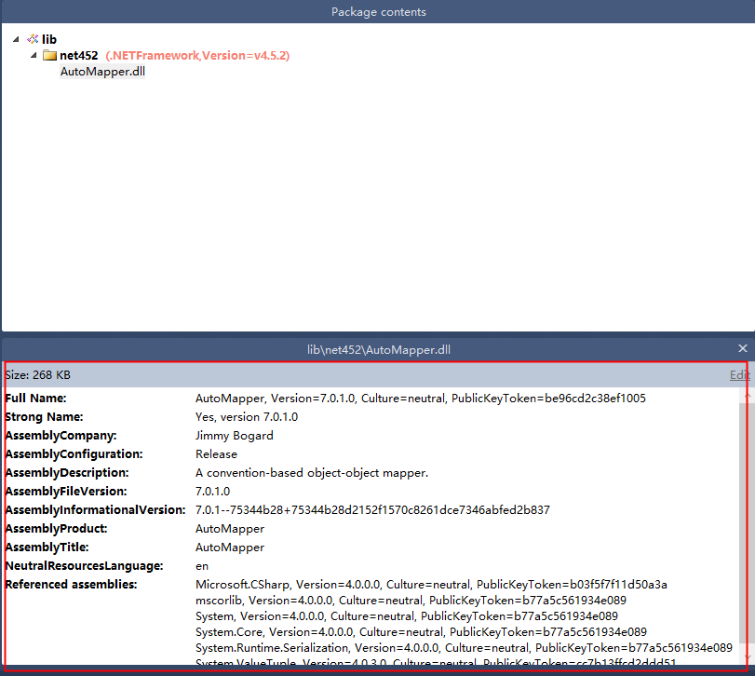Click the AssemblyTitle value AutoMapper
755x676 pixels.
pos(230,548)
